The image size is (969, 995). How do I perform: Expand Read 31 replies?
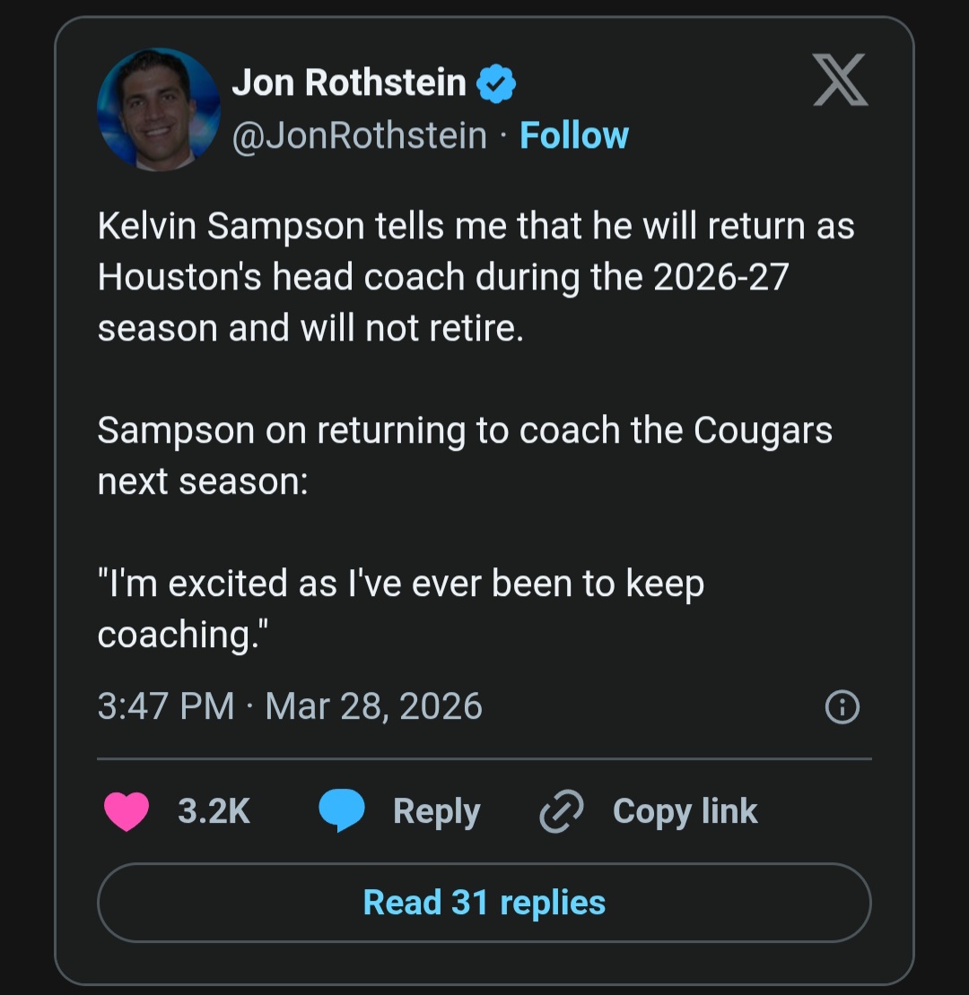(x=484, y=903)
